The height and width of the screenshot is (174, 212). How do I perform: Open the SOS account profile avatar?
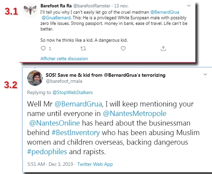pyautogui.click(x=36, y=79)
